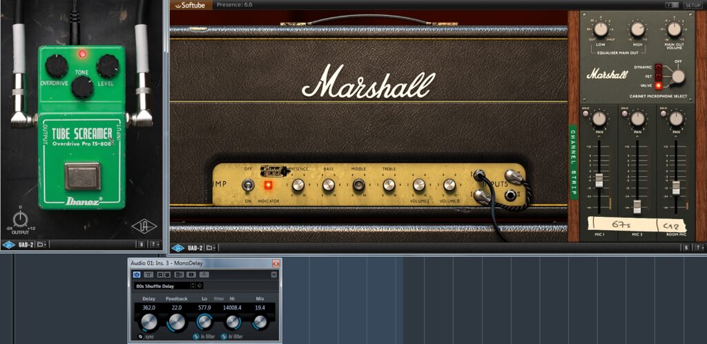707x344 pixels.
Task: Click the Hi filter knob in MonoDelay
Action: [232, 322]
